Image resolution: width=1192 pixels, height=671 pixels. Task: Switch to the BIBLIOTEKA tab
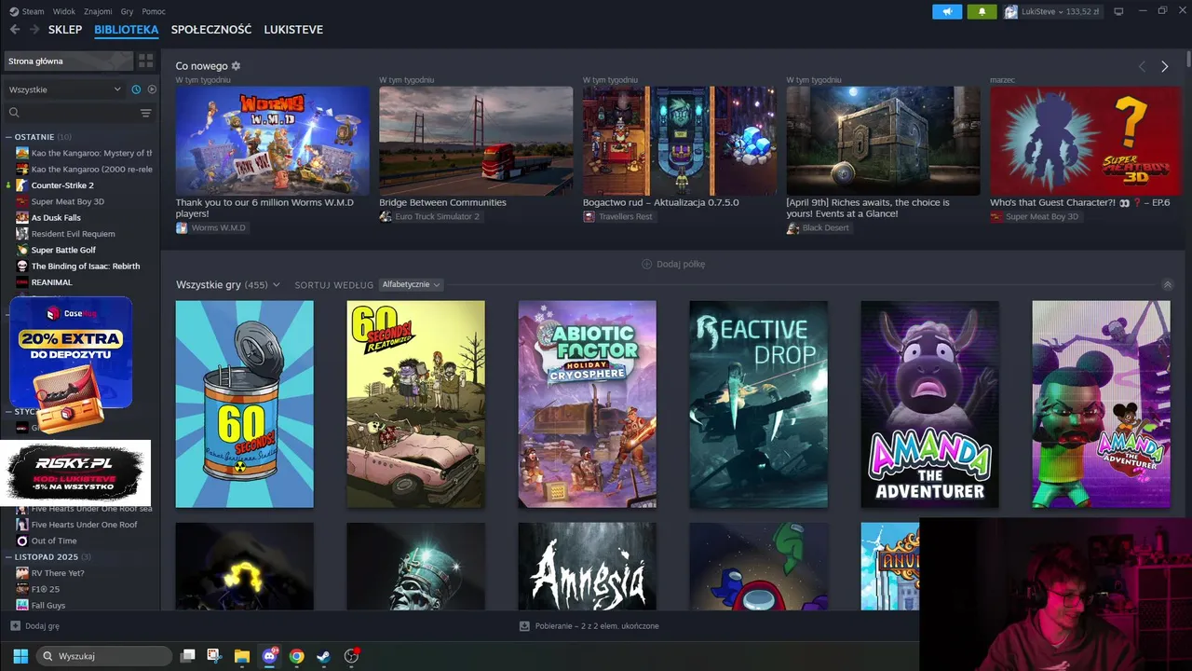click(127, 30)
